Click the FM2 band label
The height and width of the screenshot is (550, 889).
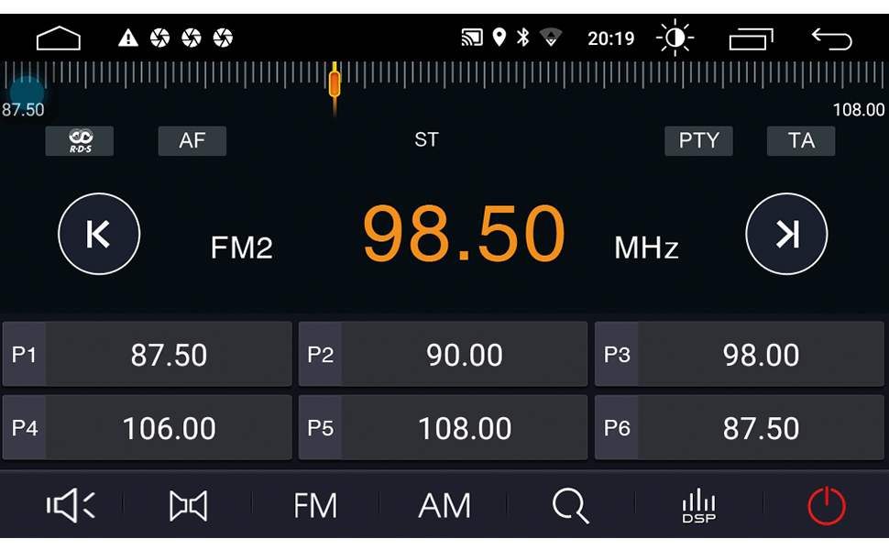click(242, 247)
